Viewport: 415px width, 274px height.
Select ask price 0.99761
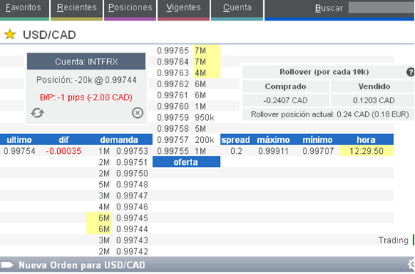pos(173,95)
